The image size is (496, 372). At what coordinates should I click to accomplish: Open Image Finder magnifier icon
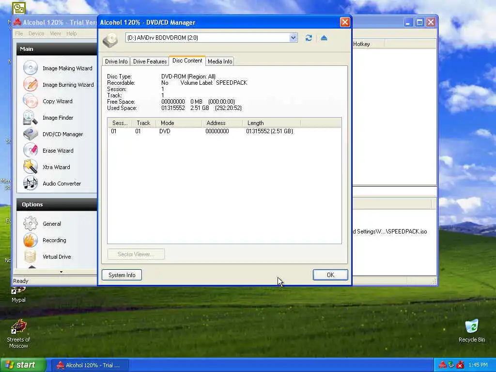tap(31, 117)
